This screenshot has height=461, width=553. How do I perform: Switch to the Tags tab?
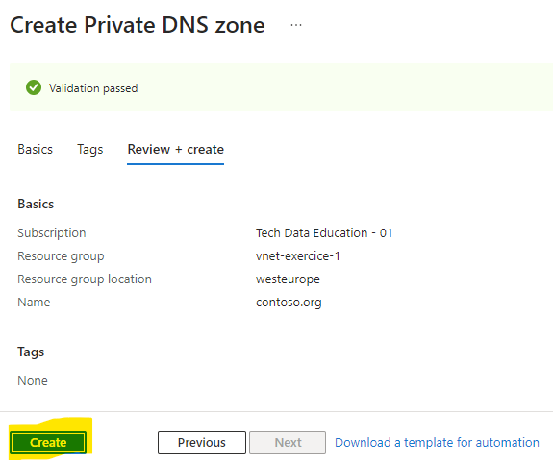[90, 149]
